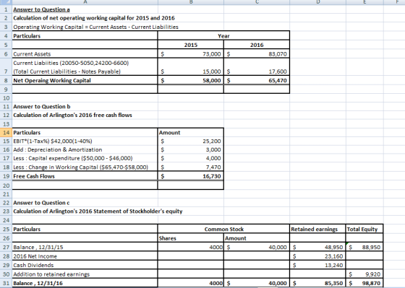The width and height of the screenshot is (405, 288).
Task: Select the 'Answer to Question a' cell
Action: click(85, 9)
